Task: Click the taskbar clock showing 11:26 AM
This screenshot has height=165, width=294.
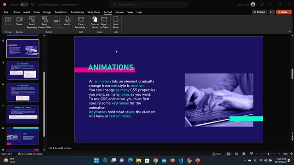Action: (280, 160)
